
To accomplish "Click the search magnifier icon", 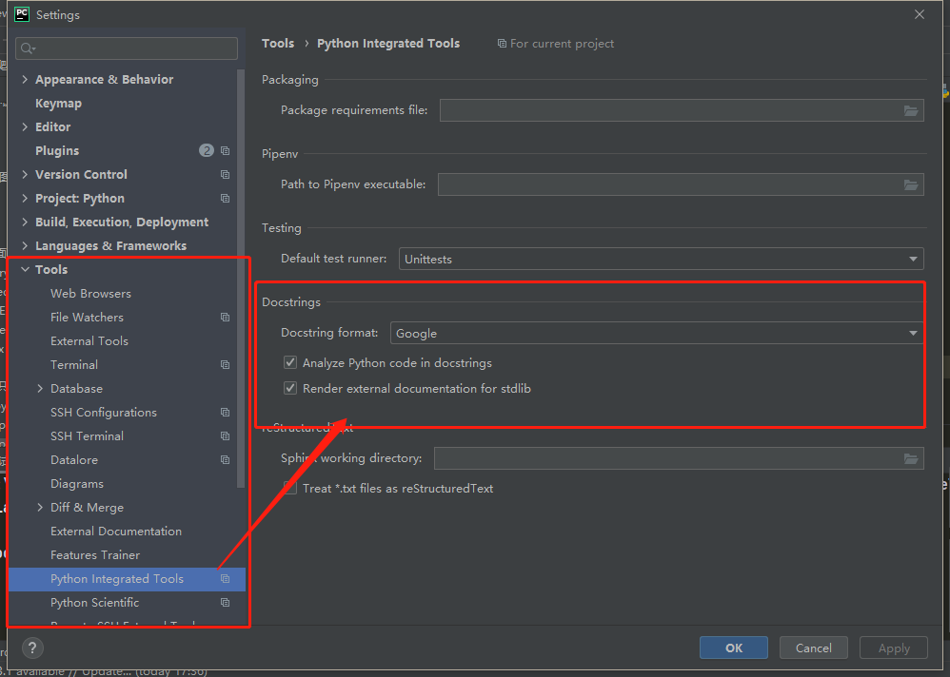I will 28,48.
